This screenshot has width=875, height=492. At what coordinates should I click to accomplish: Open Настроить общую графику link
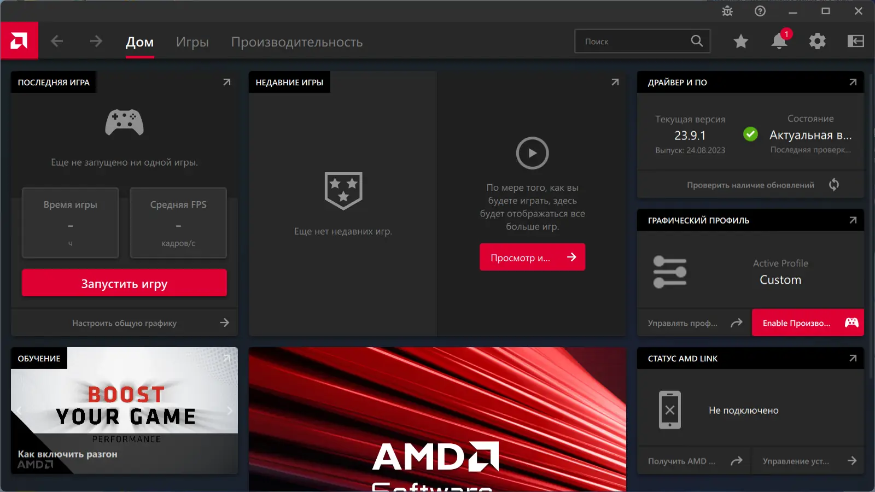point(124,323)
